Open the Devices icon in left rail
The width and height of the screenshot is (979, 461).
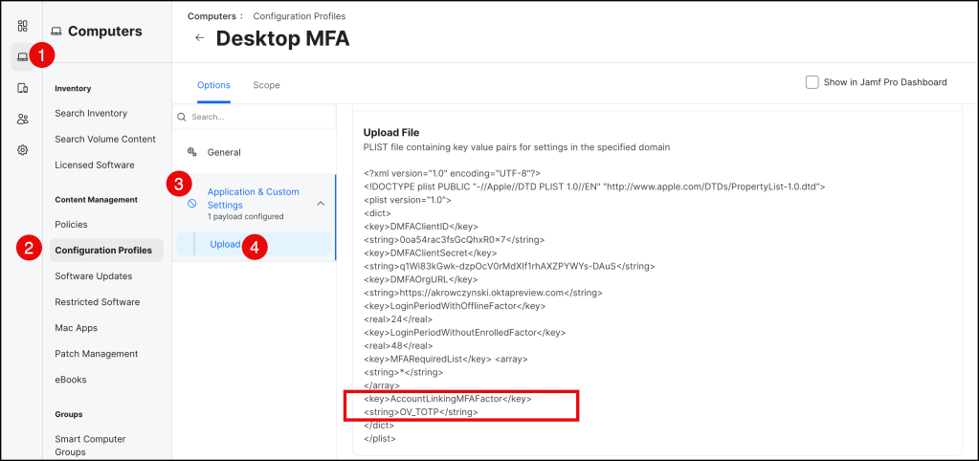[23, 88]
